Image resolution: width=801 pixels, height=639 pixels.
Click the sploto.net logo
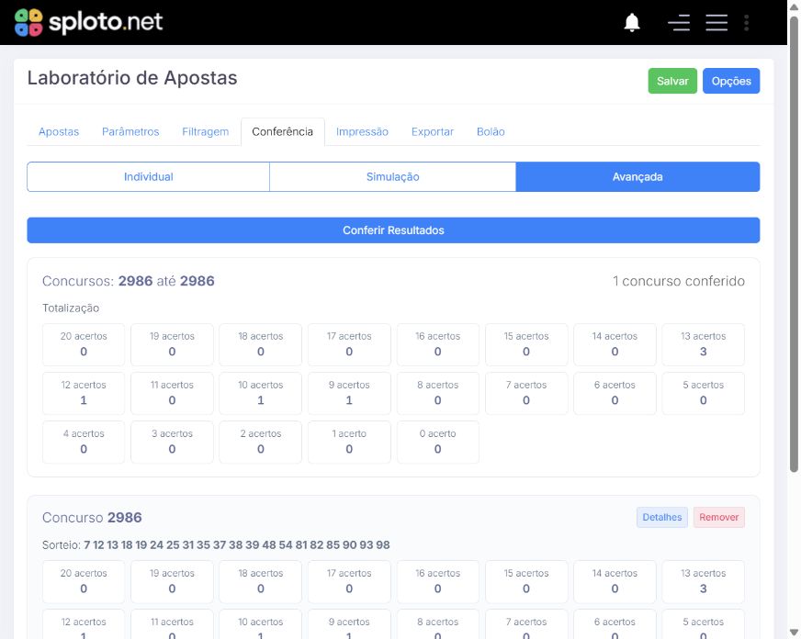click(x=88, y=22)
